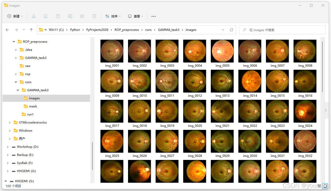Expand the .idea folder node
331x191 pixels.
click(x=16, y=50)
